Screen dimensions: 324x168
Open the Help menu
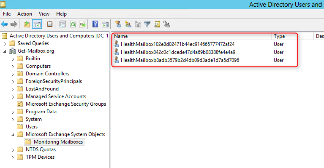(61, 14)
